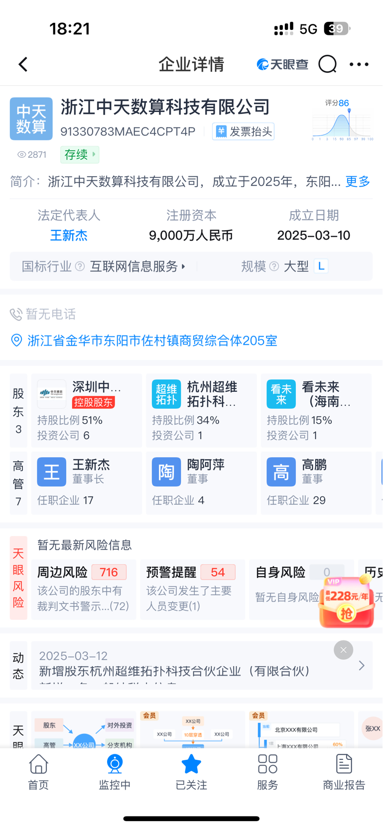Tap the 中天数算 company logo
This screenshot has height=829, width=383.
[x=31, y=118]
